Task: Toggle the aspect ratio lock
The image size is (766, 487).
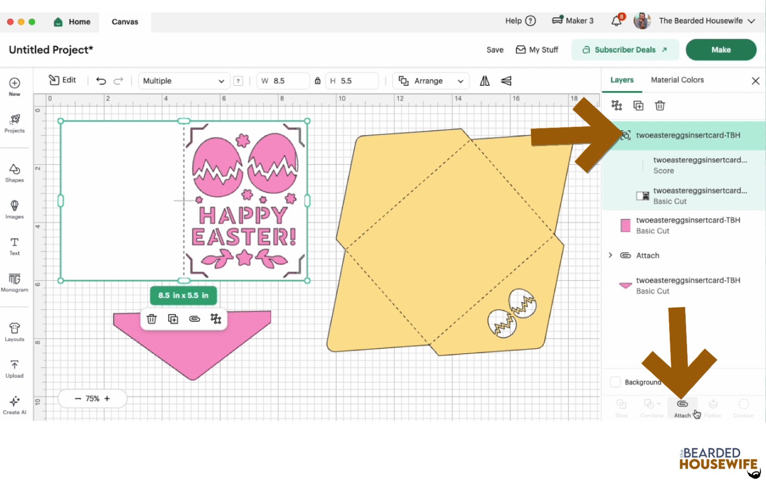Action: point(317,81)
